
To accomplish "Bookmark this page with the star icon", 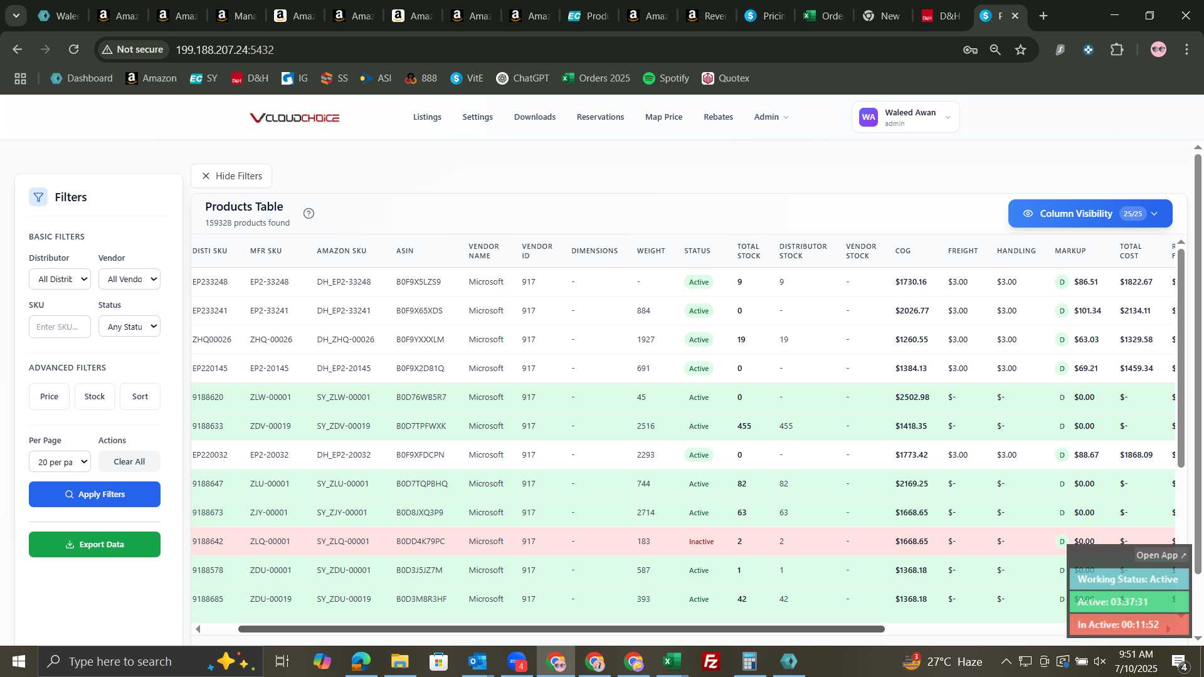I will pyautogui.click(x=1021, y=50).
